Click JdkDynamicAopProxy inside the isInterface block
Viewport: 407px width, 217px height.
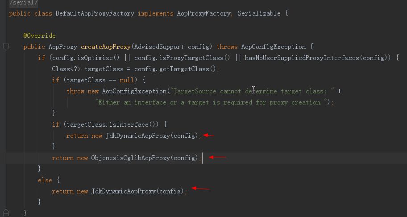coord(137,136)
